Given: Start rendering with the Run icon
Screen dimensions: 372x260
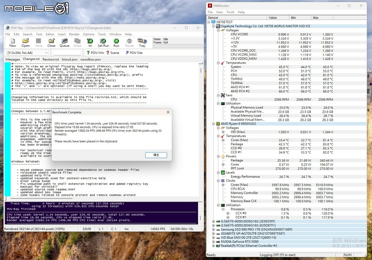Looking at the screenshot, I should tap(116, 43).
